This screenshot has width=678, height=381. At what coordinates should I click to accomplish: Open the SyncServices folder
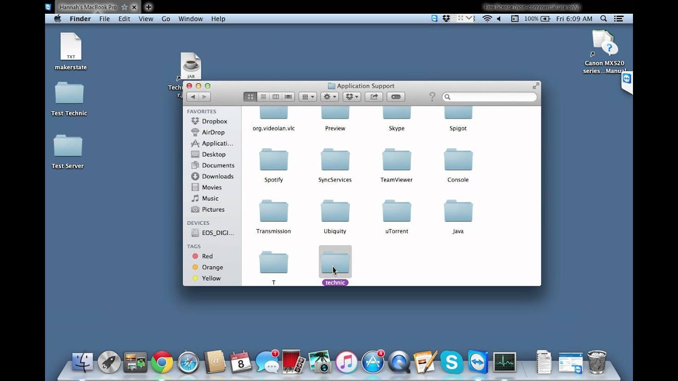point(335,160)
